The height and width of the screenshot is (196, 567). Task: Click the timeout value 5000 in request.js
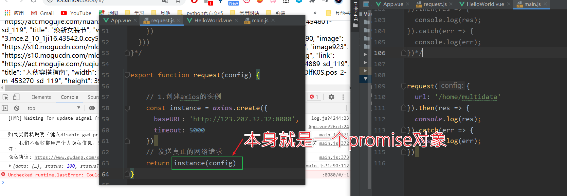tap(197, 130)
